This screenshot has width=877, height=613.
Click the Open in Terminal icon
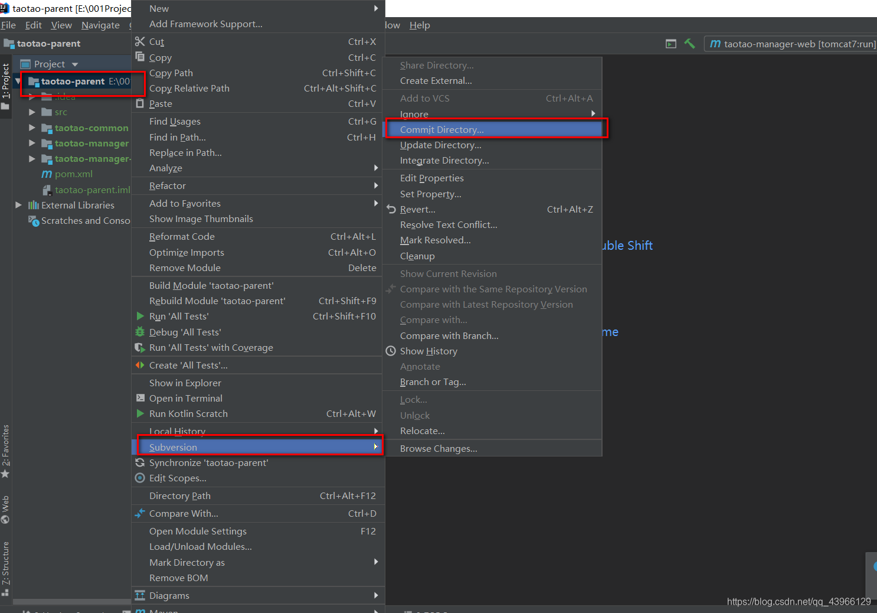pos(140,398)
